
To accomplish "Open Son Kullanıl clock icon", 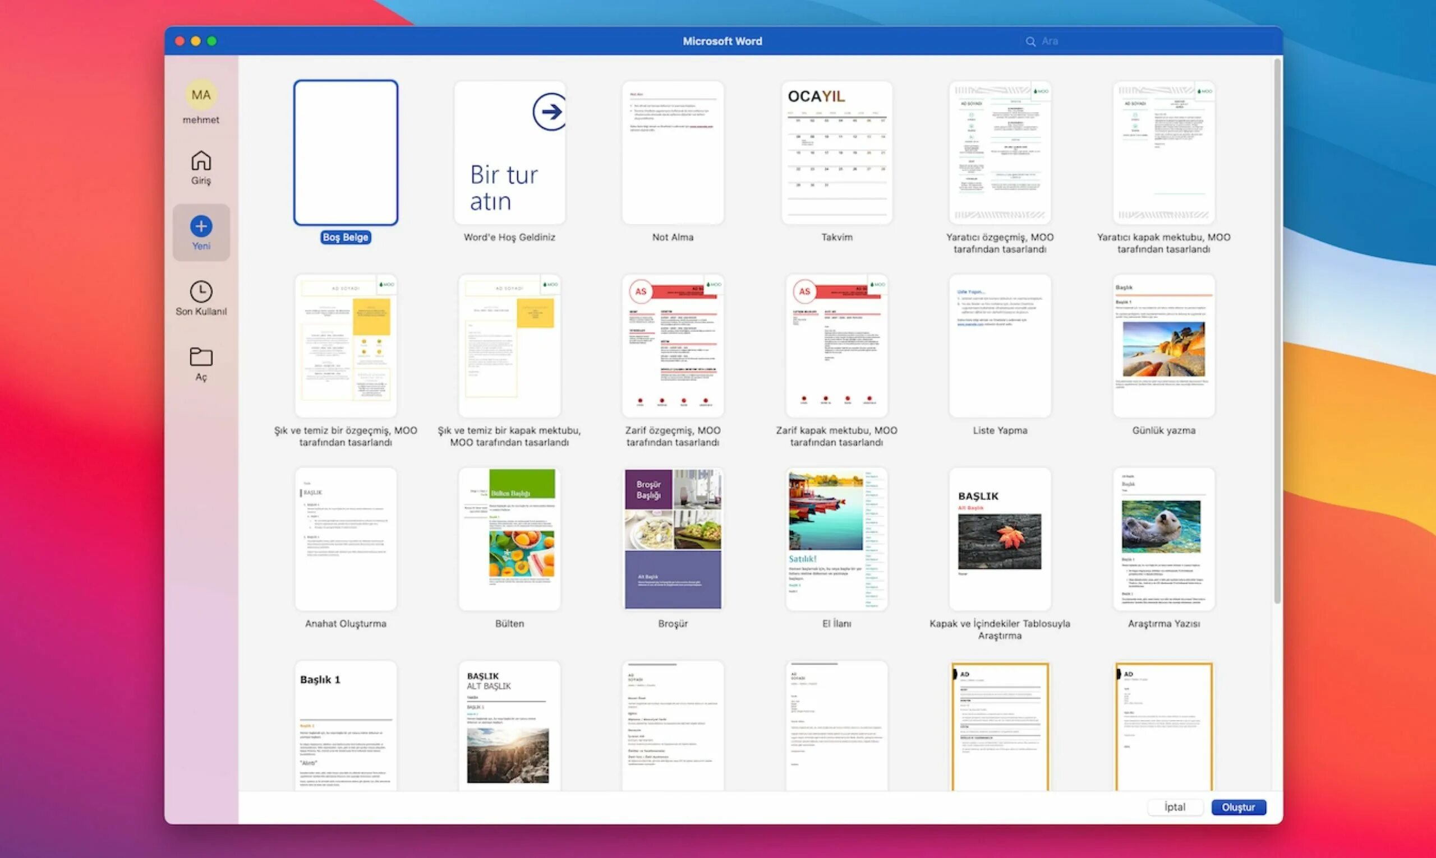I will [x=201, y=291].
